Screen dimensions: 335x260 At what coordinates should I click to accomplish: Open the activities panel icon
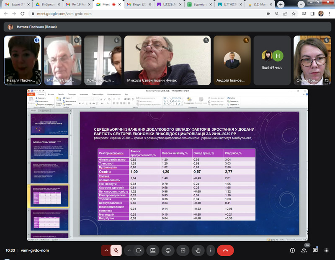tap(326, 250)
